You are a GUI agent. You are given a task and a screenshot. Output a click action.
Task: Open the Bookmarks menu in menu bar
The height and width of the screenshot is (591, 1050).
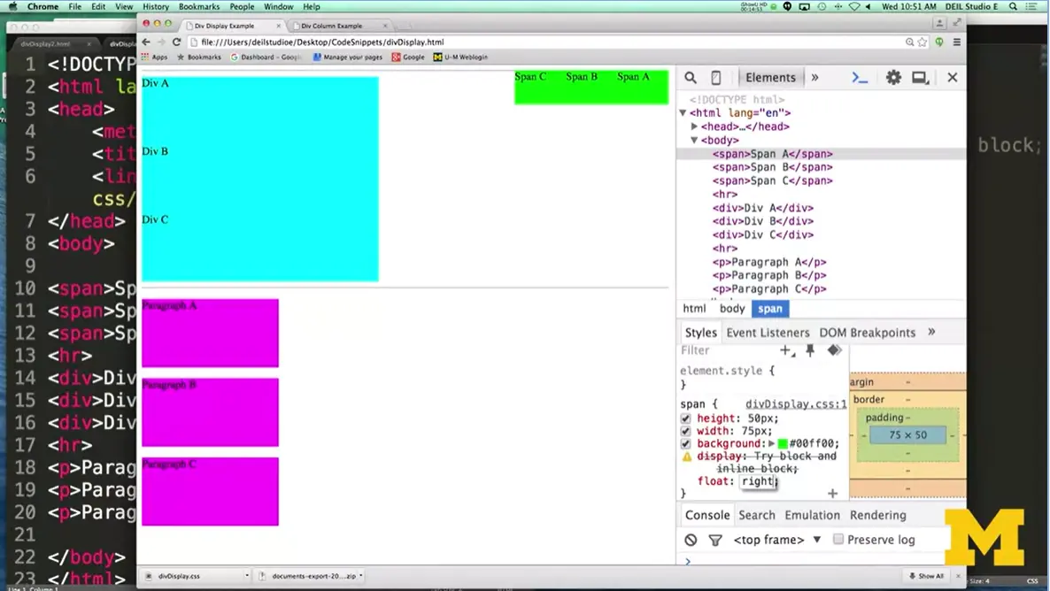pyautogui.click(x=198, y=6)
